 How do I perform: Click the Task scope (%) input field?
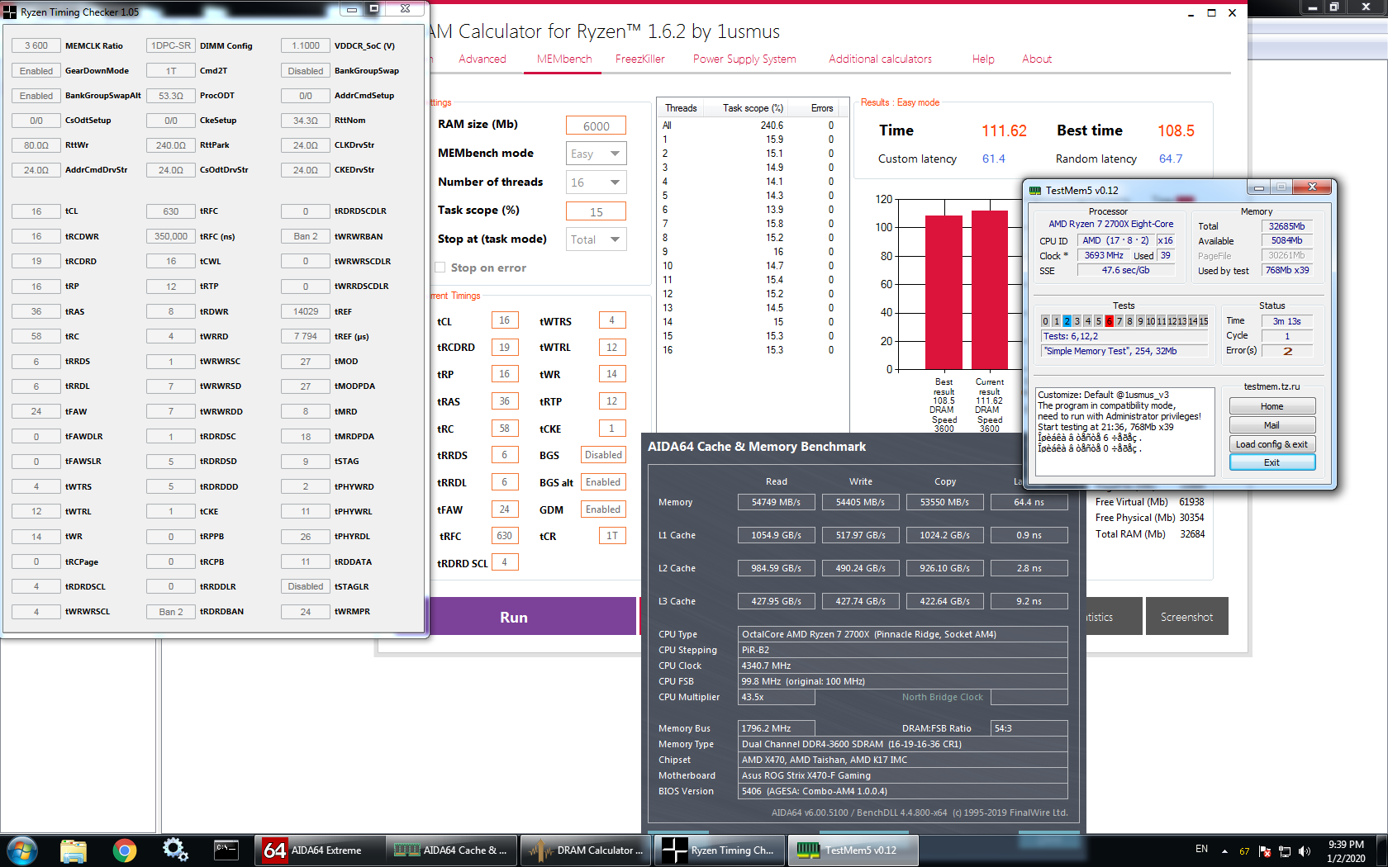click(596, 211)
